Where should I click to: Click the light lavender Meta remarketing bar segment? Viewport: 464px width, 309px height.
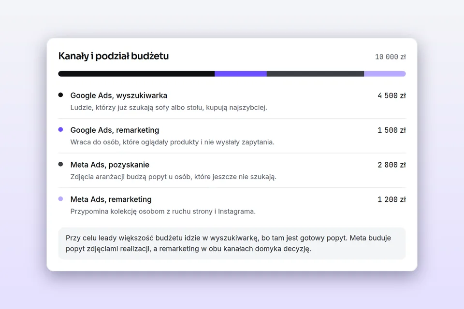coord(385,73)
